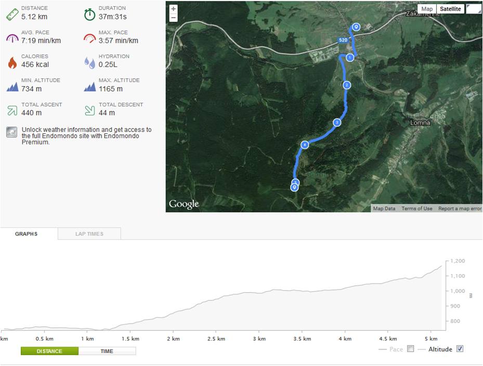The width and height of the screenshot is (483, 366).
Task: Zoom in the map with plus button
Action: point(174,9)
